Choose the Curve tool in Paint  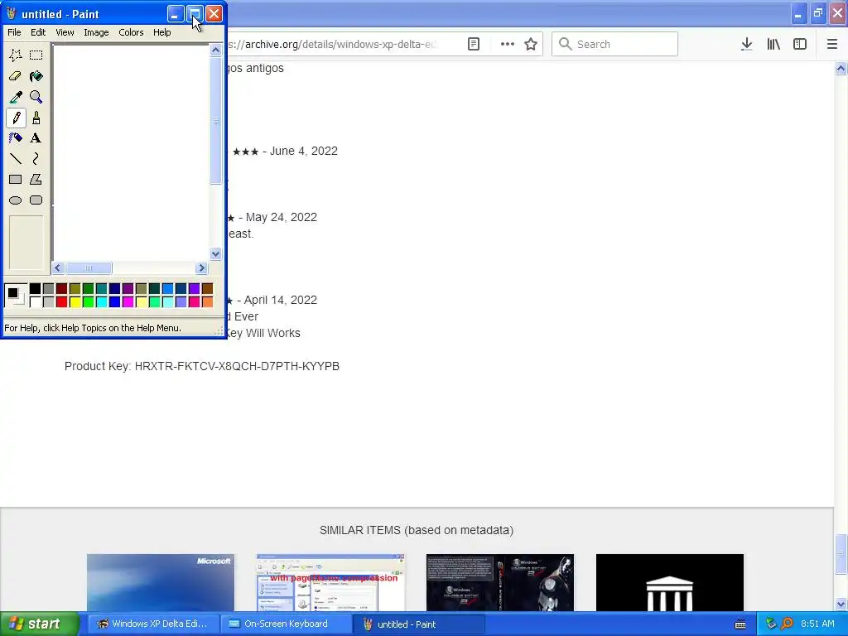pos(36,158)
